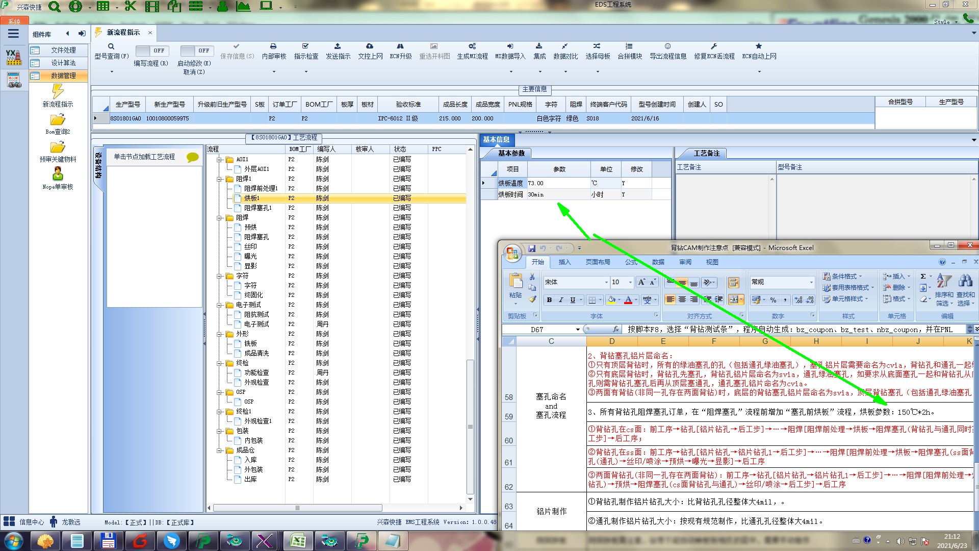Toggle Bold formatting in Excel ribbon

point(549,300)
